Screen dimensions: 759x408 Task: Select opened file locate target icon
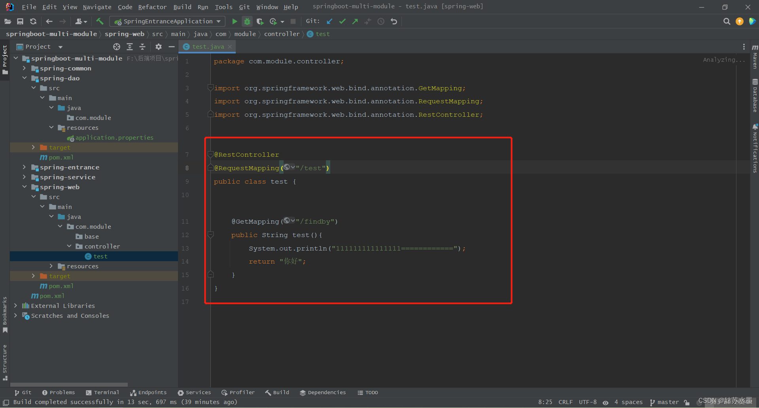117,47
